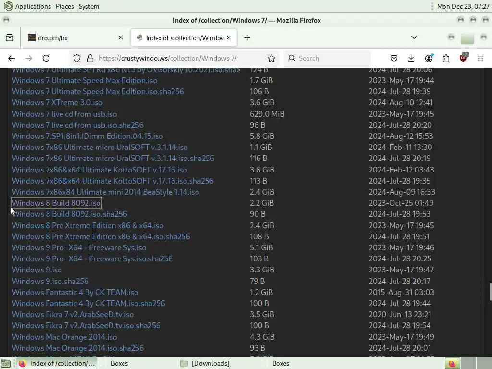Close the dro.pm/bx tab

coord(121,37)
